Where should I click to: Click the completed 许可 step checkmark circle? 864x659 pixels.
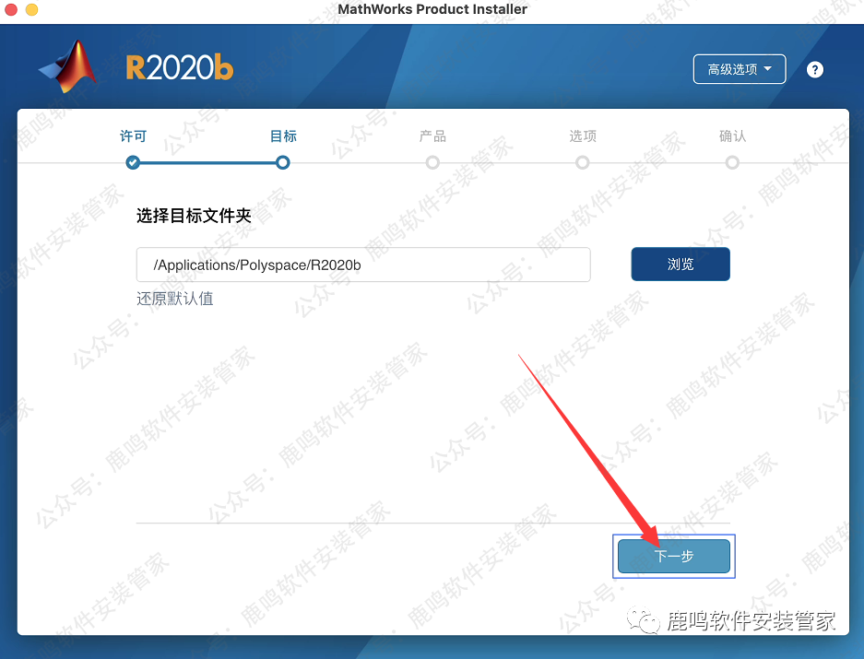coord(134,162)
